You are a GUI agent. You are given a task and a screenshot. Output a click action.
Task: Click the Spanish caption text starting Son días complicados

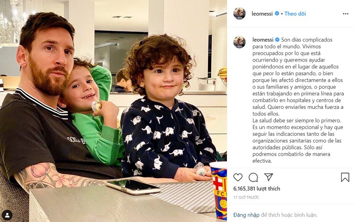tap(298, 100)
